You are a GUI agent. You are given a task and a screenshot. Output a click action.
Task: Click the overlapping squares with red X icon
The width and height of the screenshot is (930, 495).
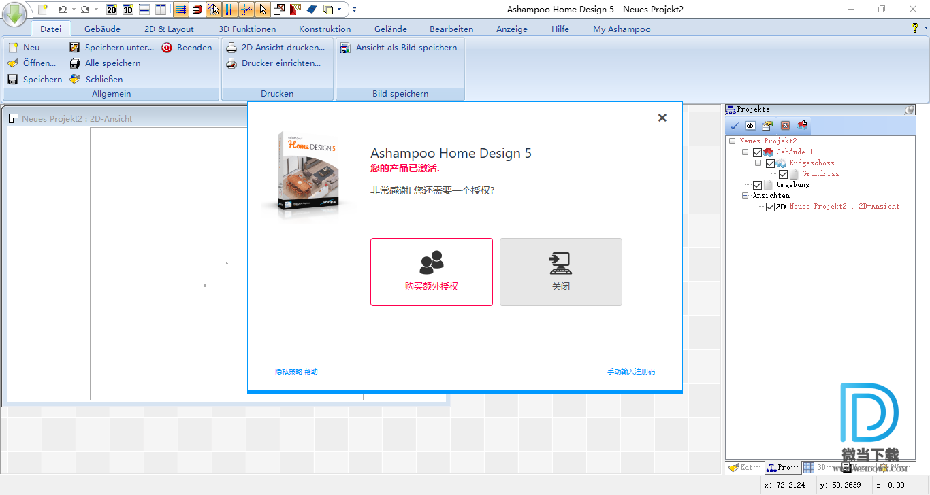coord(279,10)
